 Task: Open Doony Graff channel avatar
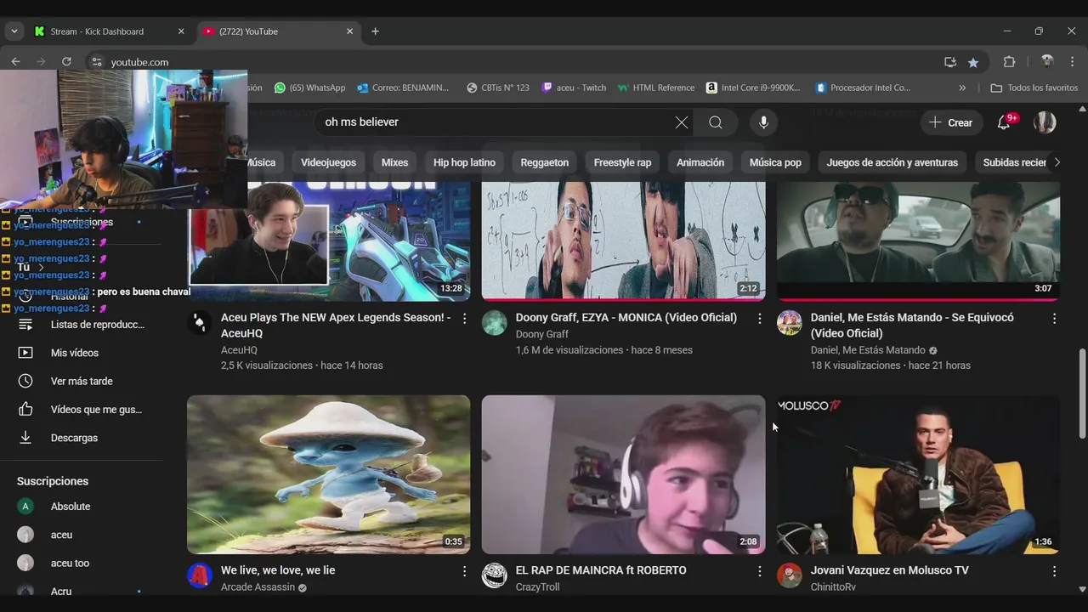(x=495, y=322)
